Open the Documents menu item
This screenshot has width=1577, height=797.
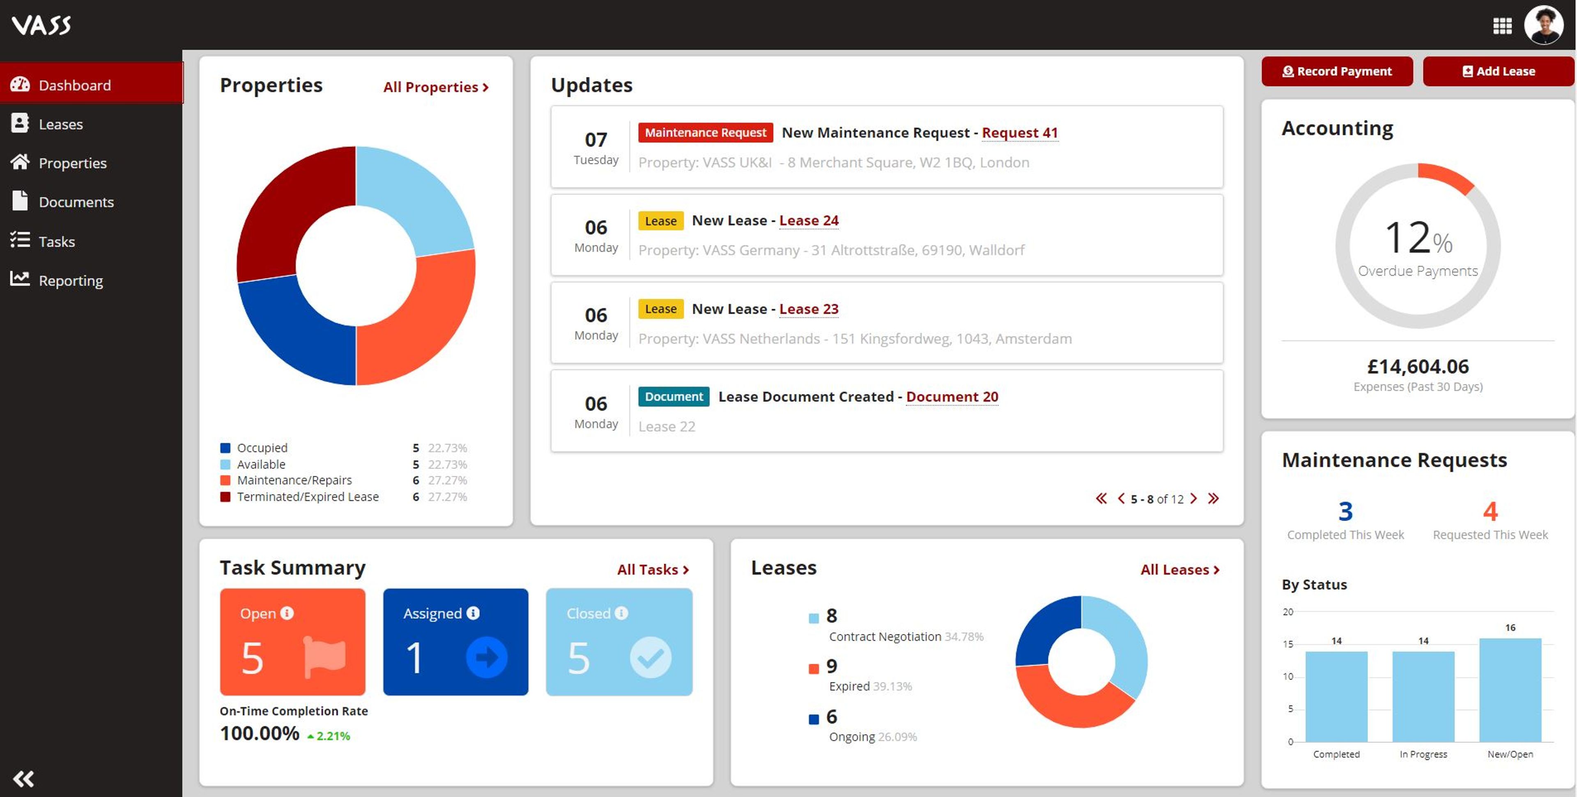click(91, 201)
